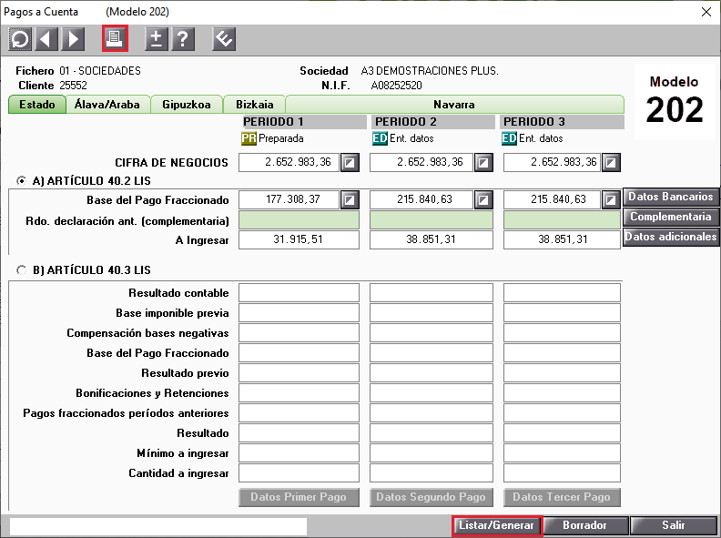
Task: Open detail icon for Periodo 2 Base del Pago
Action: tap(483, 200)
